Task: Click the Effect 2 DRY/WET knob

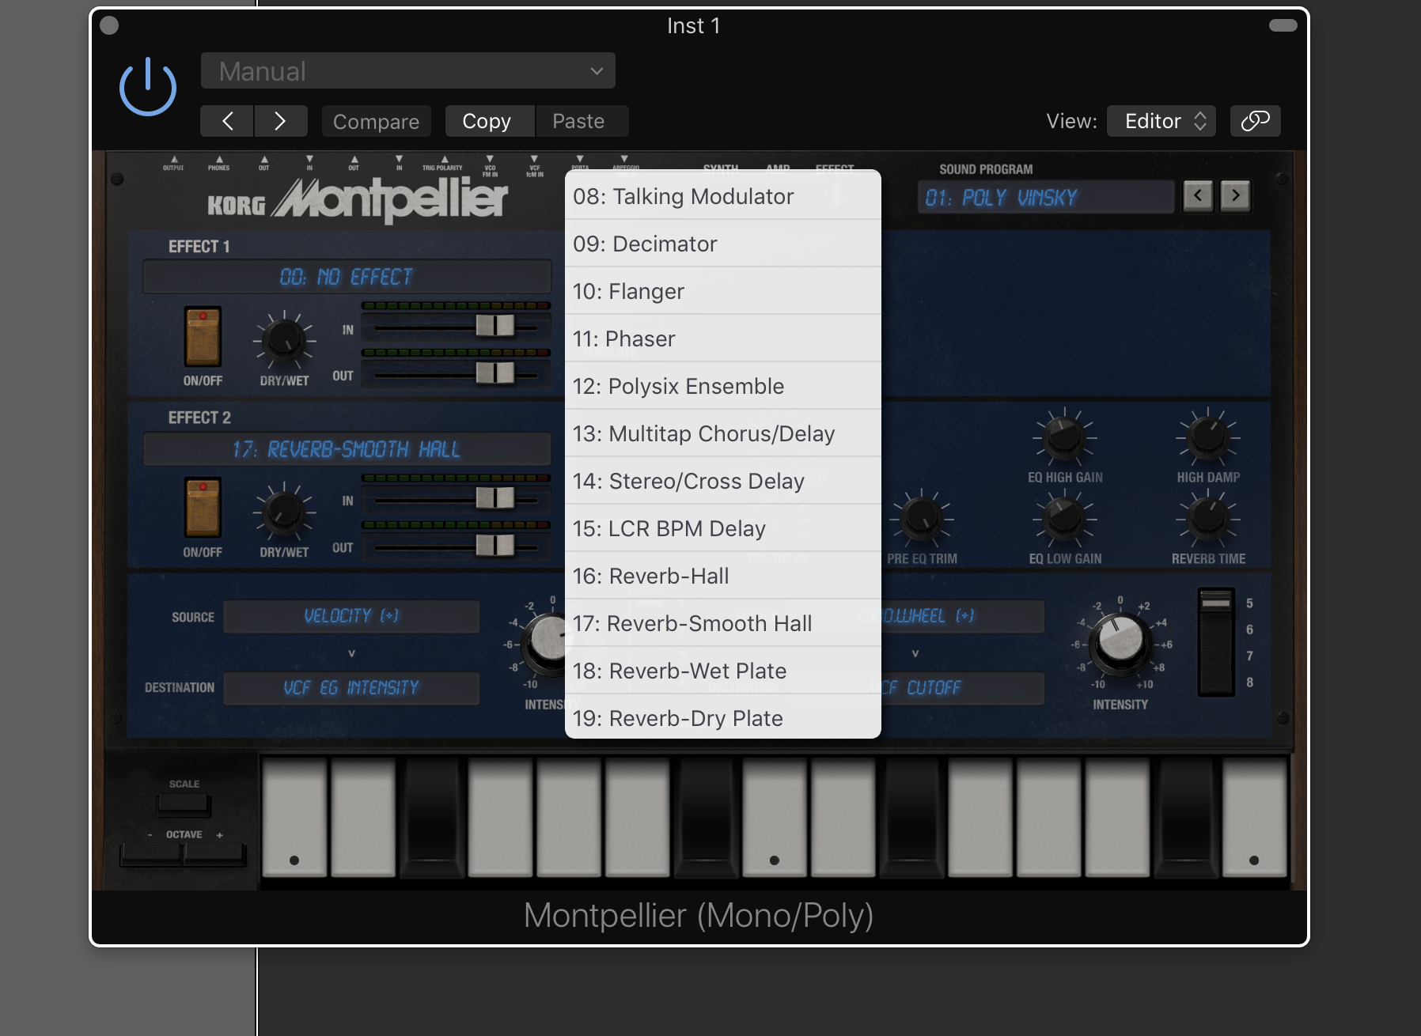Action: 284,512
